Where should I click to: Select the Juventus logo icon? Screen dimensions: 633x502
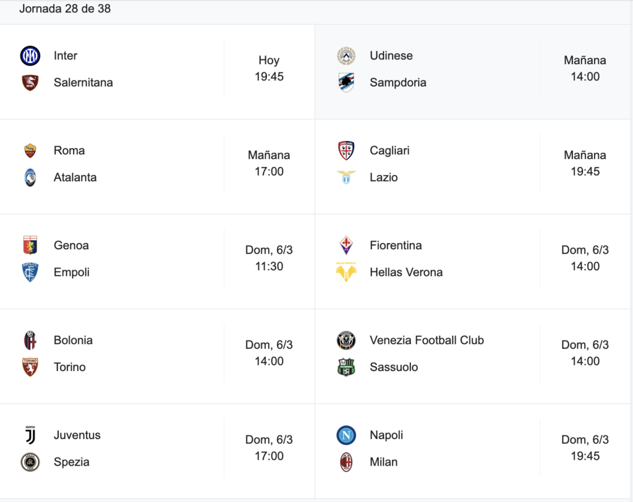pos(30,435)
